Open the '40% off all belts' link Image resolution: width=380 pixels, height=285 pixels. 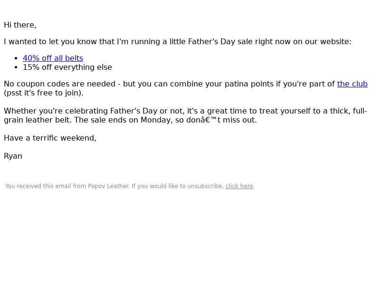[x=53, y=58]
